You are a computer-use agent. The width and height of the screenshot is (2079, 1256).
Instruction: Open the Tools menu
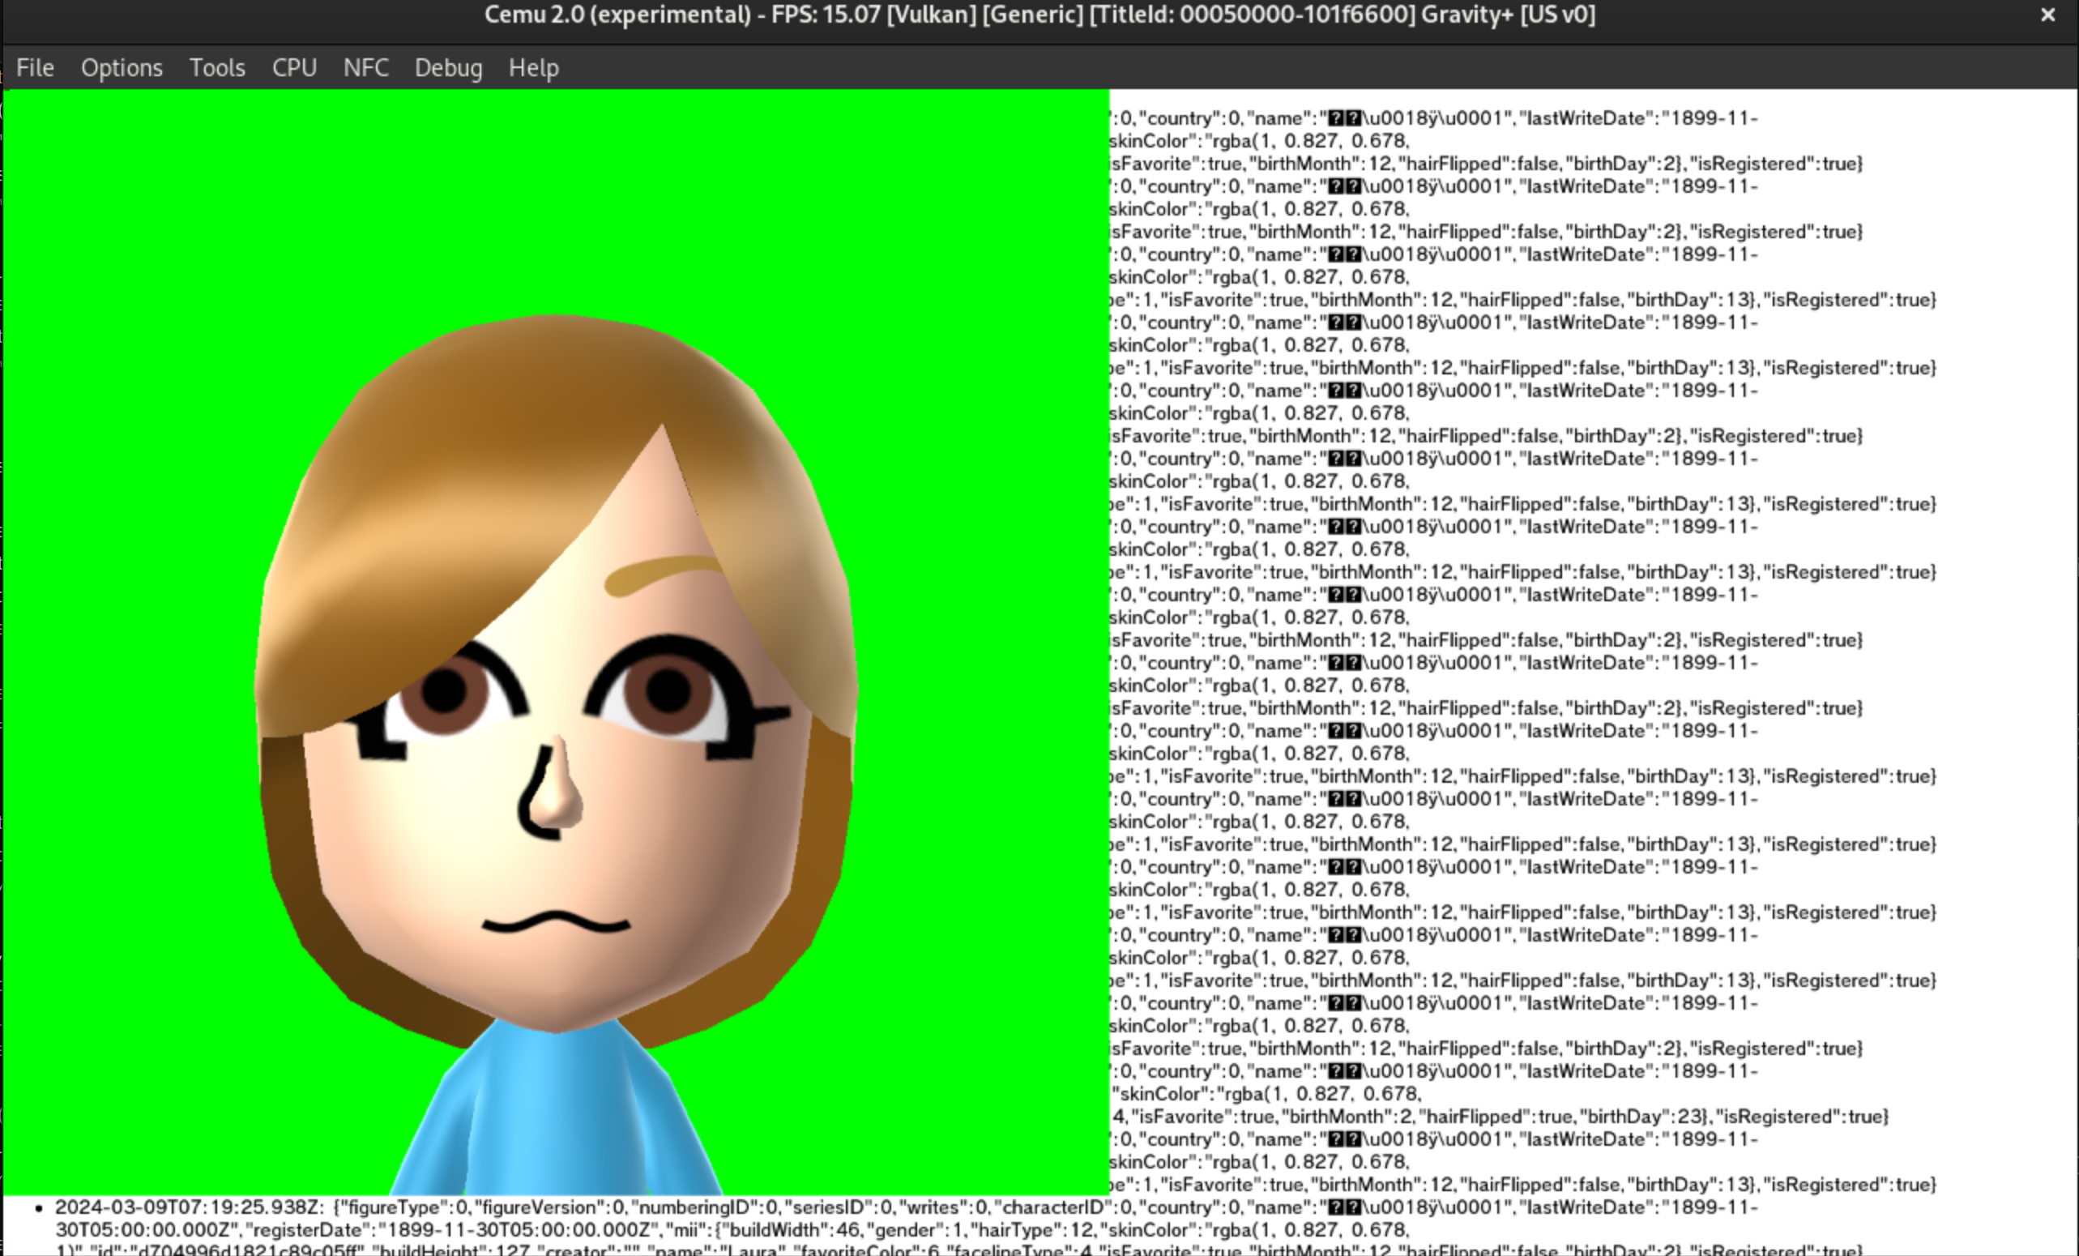pyautogui.click(x=217, y=67)
